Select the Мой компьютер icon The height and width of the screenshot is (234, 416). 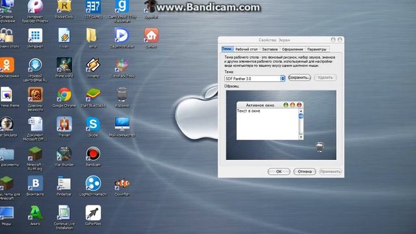point(122,124)
